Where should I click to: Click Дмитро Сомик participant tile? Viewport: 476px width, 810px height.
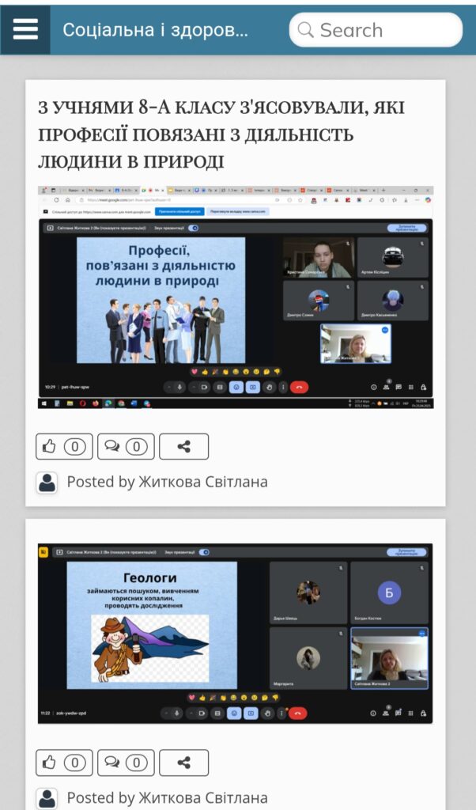319,300
